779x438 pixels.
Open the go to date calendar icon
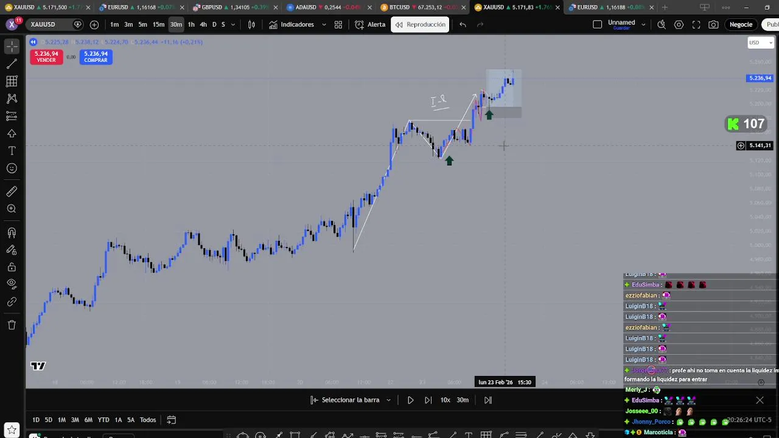[x=172, y=420]
